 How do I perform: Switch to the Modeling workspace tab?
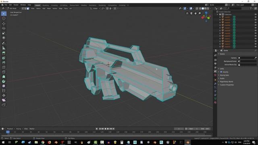pyautogui.click(x=46, y=5)
